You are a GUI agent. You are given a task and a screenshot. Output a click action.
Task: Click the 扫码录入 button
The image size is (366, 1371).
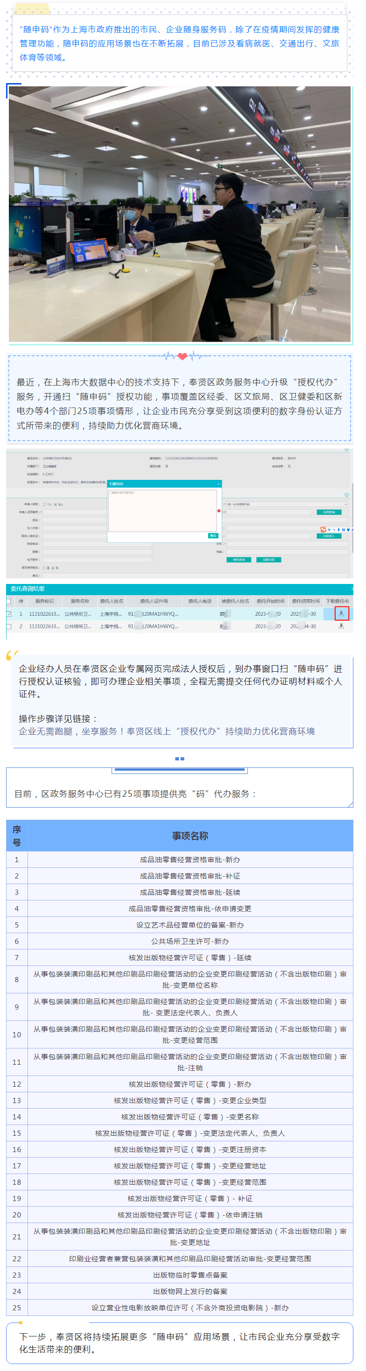click(x=328, y=536)
